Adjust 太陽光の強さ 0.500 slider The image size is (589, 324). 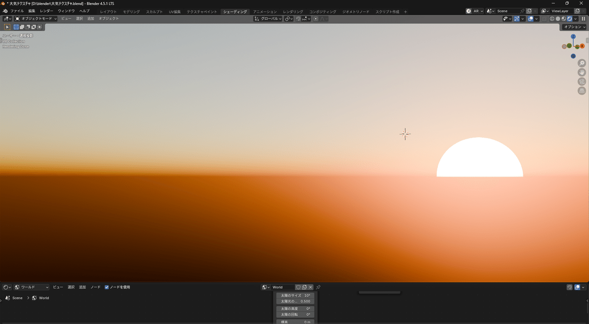coord(295,301)
